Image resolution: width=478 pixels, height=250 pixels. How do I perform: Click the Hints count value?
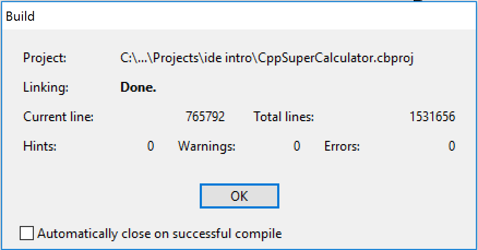pyautogui.click(x=151, y=146)
